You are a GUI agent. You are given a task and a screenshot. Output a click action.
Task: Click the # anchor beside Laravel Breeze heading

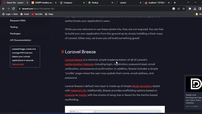(62, 52)
